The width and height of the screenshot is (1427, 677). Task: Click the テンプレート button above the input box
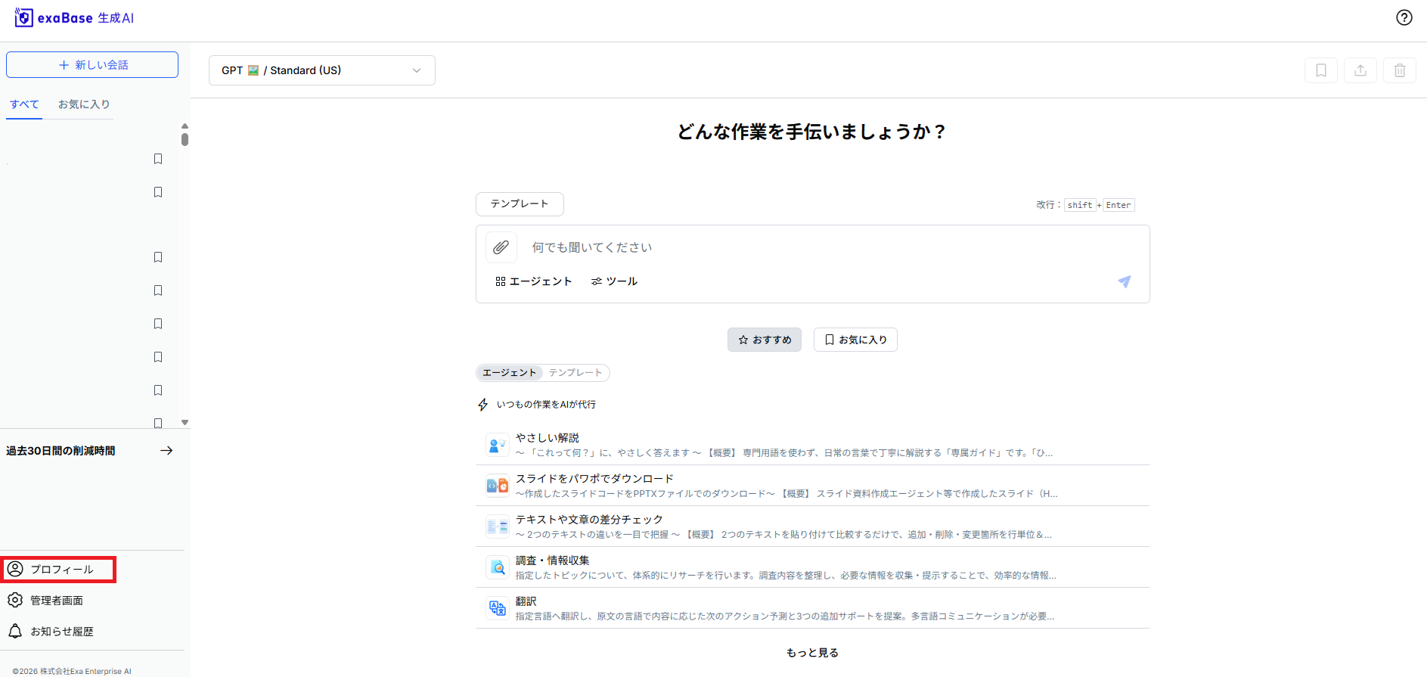click(520, 204)
